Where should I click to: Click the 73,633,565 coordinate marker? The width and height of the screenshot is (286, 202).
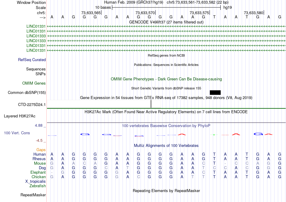click(91, 13)
